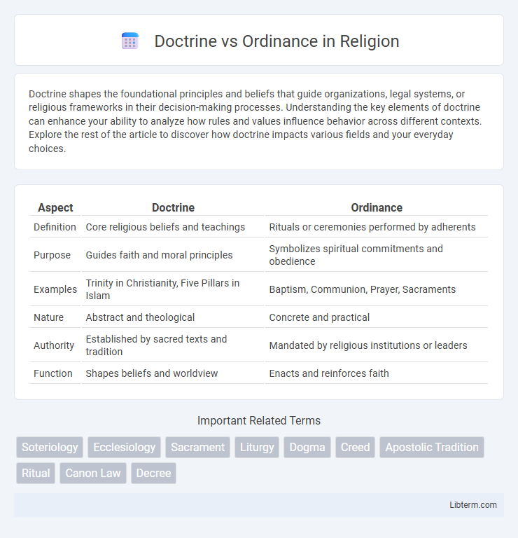Click the page title Doctrine vs Ordinance in Religion
The height and width of the screenshot is (538, 518).
tap(276, 41)
